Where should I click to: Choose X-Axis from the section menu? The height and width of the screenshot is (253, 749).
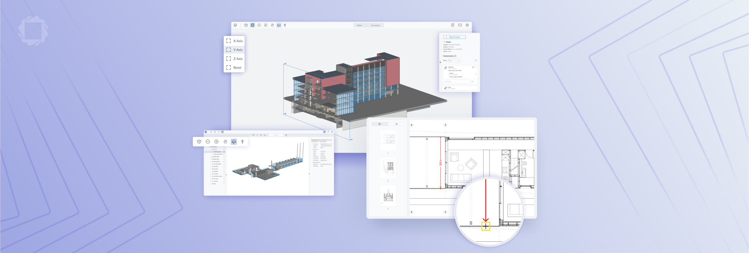point(234,41)
